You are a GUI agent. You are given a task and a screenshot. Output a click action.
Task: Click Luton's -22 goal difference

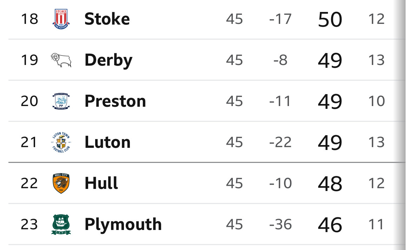[x=281, y=143]
